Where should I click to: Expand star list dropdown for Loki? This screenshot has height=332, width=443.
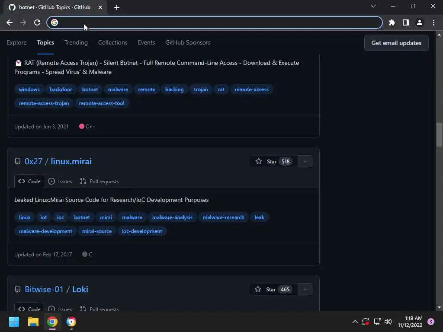[305, 289]
